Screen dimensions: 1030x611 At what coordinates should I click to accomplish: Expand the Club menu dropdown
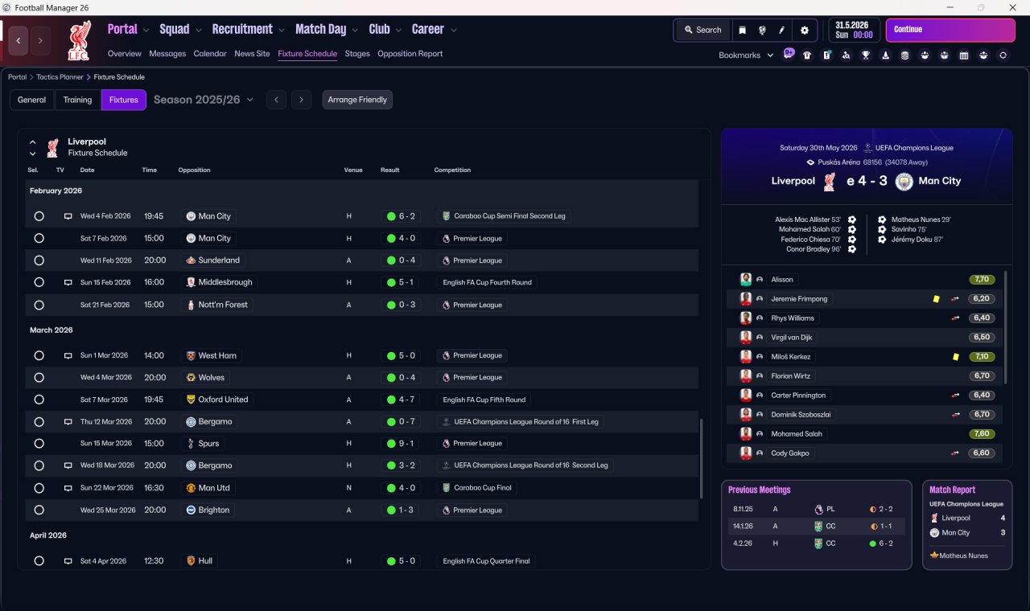[x=398, y=31]
